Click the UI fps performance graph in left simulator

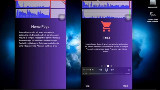pyautogui.click(x=40, y=13)
